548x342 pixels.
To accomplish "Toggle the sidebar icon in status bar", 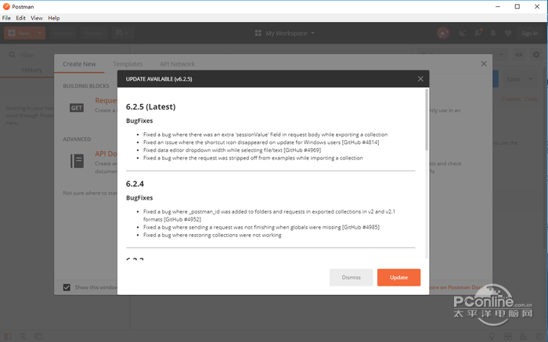I will point(7,337).
